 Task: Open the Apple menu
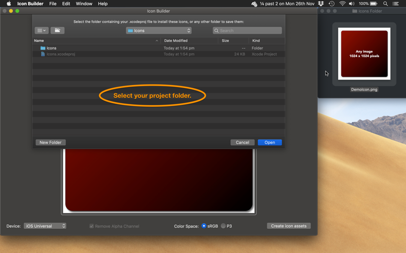[x=9, y=4]
